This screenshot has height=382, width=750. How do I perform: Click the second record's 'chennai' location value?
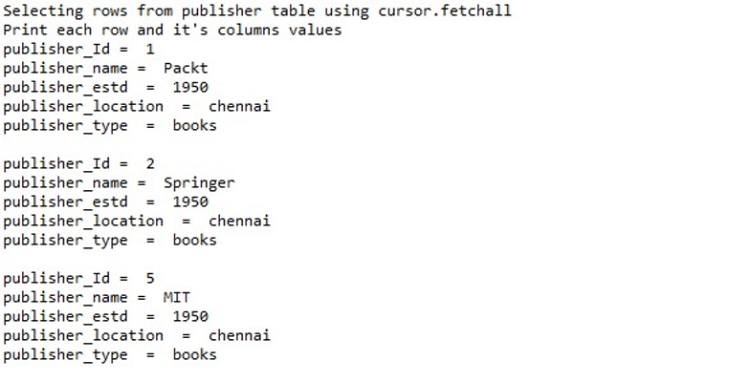click(239, 221)
